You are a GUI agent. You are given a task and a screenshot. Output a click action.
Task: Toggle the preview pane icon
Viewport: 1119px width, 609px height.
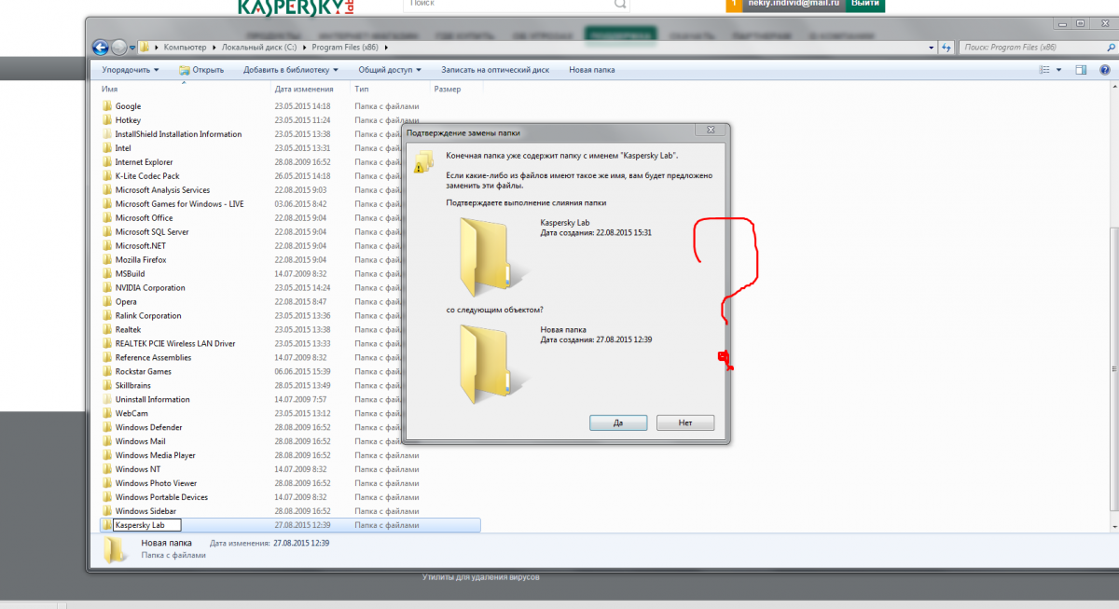(x=1081, y=70)
